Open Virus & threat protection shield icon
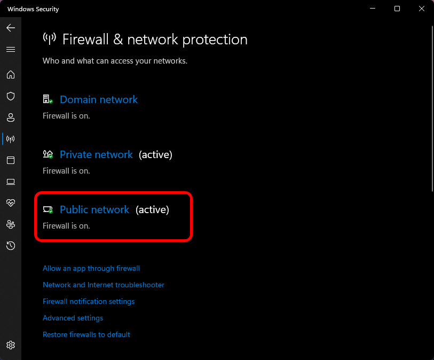Screen dimensions: 434x360 click(11, 96)
